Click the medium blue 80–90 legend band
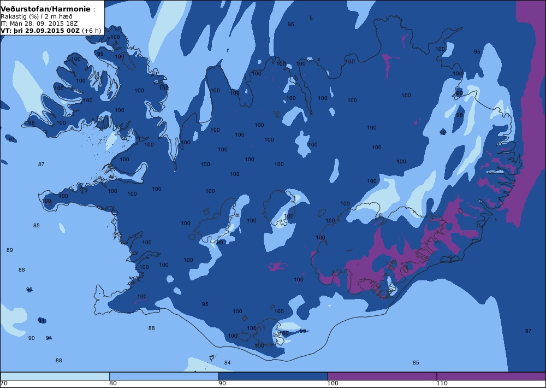This screenshot has height=388, width=546. point(164,376)
